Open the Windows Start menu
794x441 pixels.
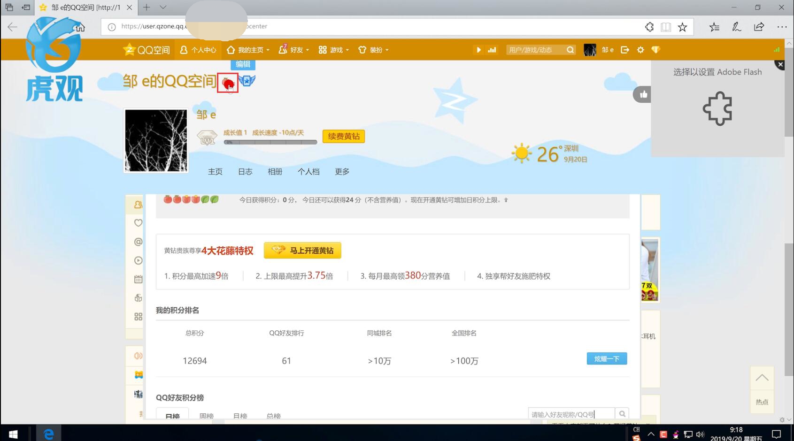coord(13,434)
